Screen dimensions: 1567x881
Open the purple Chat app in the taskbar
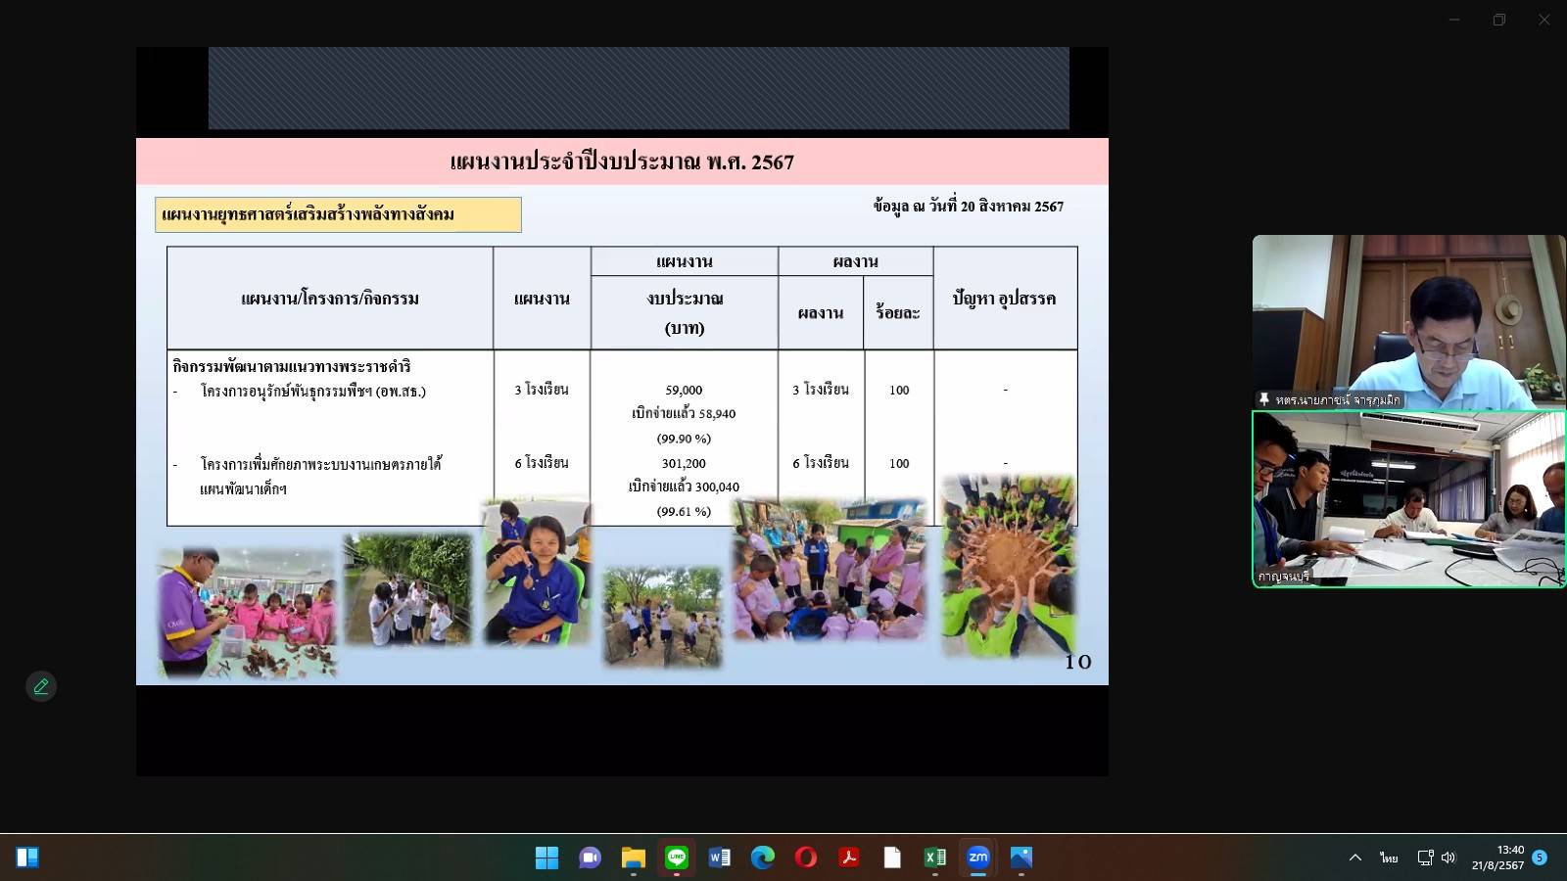[590, 858]
